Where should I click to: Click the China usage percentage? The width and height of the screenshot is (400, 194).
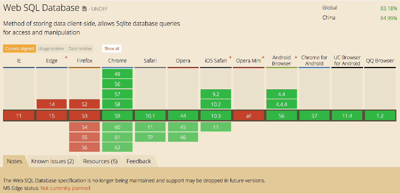[389, 18]
